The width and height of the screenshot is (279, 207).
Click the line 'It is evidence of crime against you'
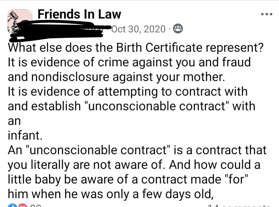tap(129, 63)
